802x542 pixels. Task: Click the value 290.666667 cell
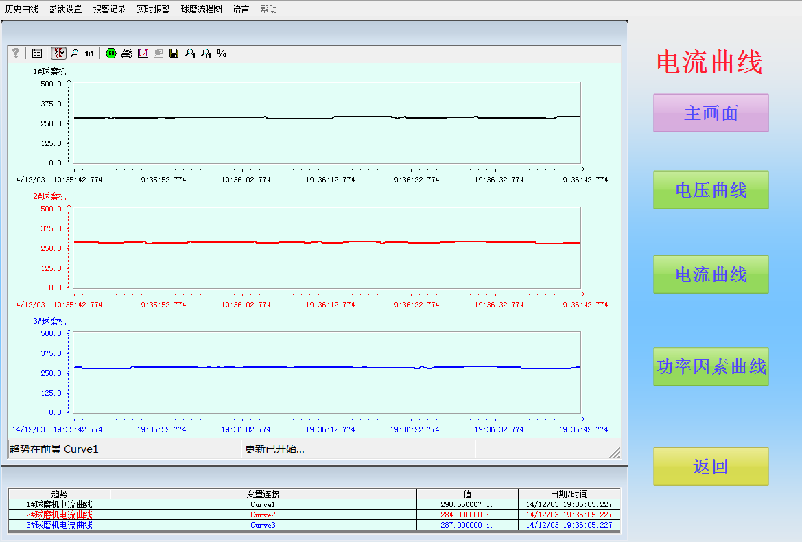coord(467,505)
